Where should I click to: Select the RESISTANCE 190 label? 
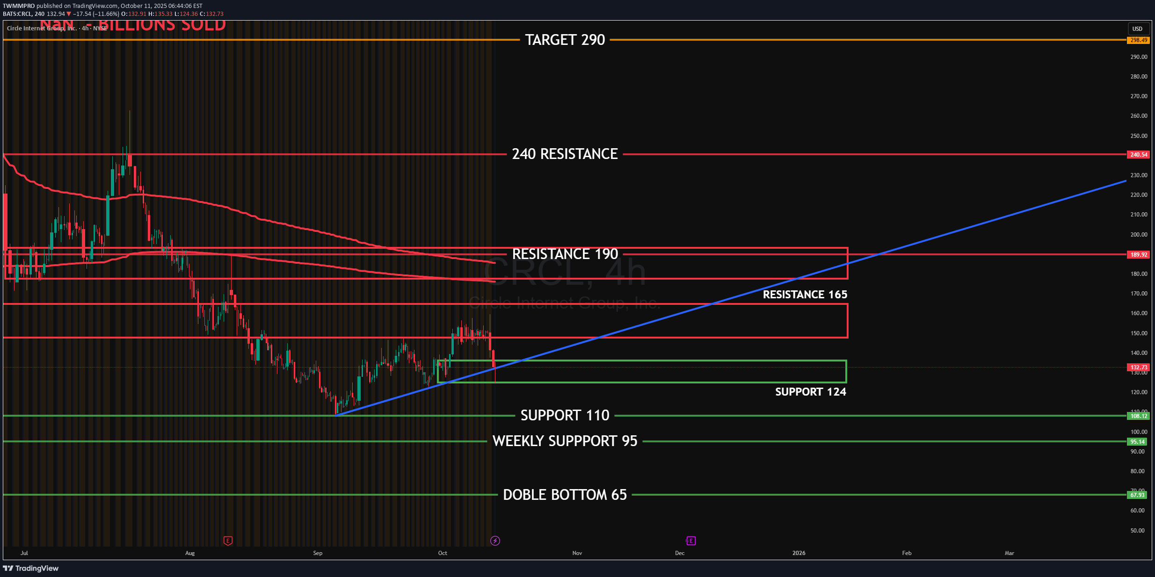click(x=565, y=254)
